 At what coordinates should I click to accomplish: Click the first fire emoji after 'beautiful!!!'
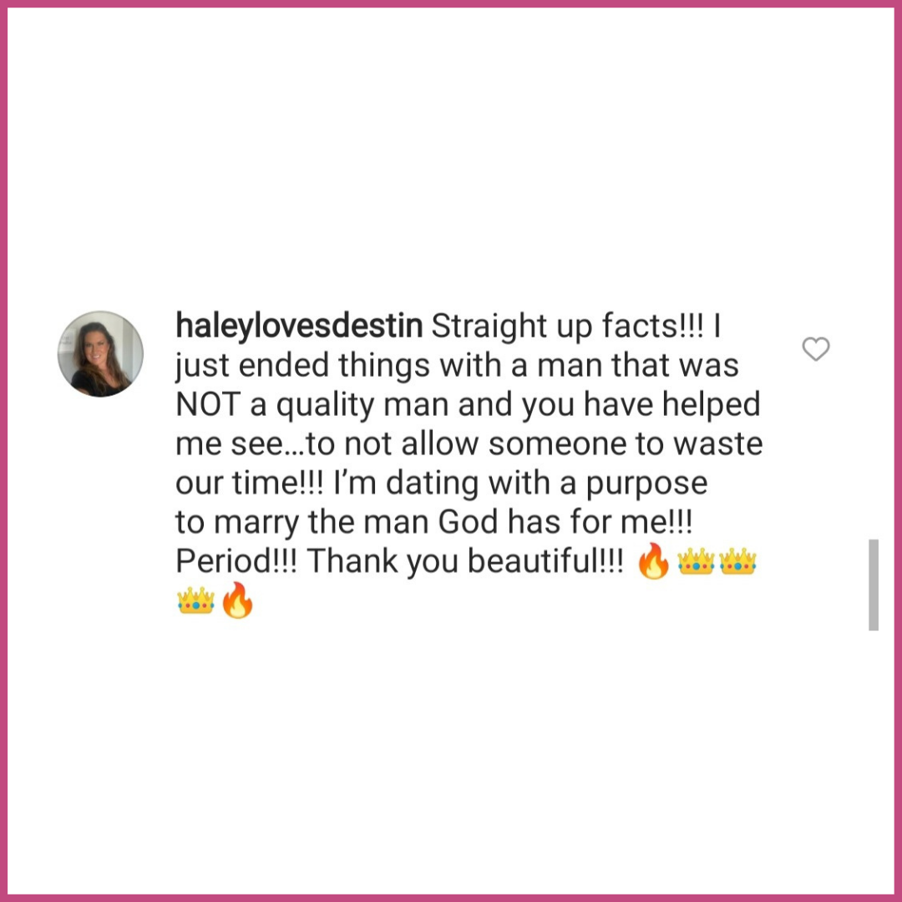[653, 561]
